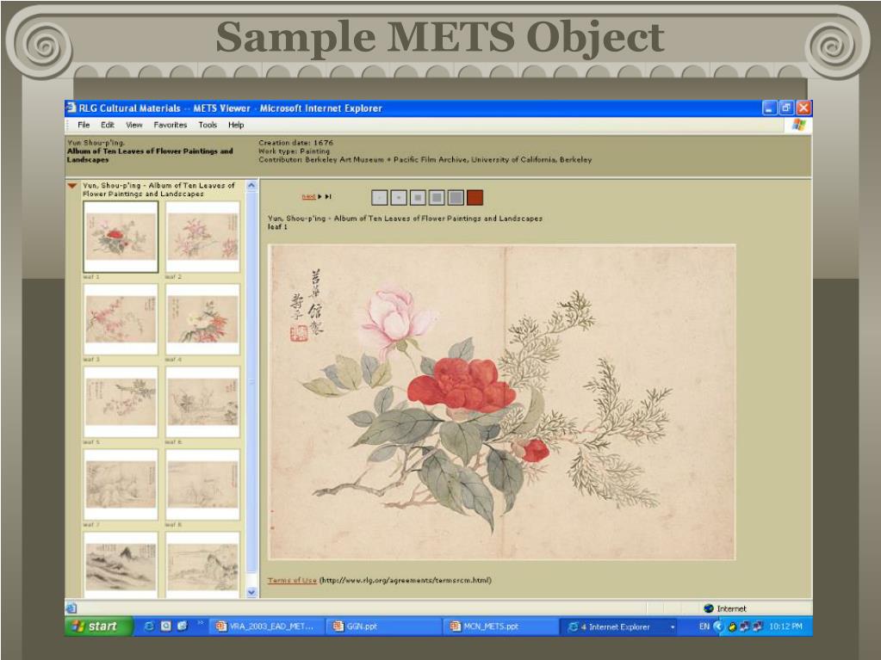The height and width of the screenshot is (660, 881).
Task: Select the leaf 3 thumbnail
Action: click(121, 318)
